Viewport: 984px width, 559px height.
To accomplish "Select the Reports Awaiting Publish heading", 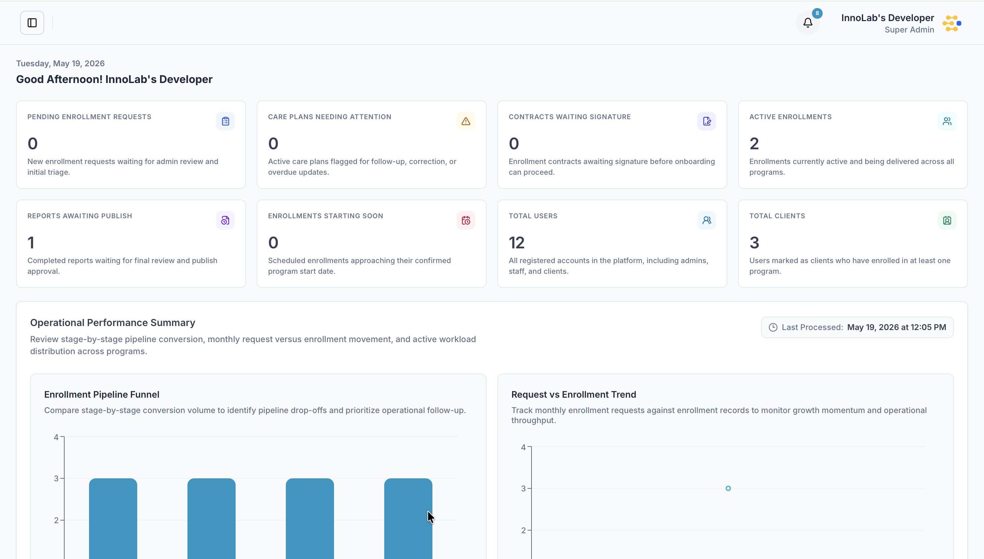I will pos(79,216).
